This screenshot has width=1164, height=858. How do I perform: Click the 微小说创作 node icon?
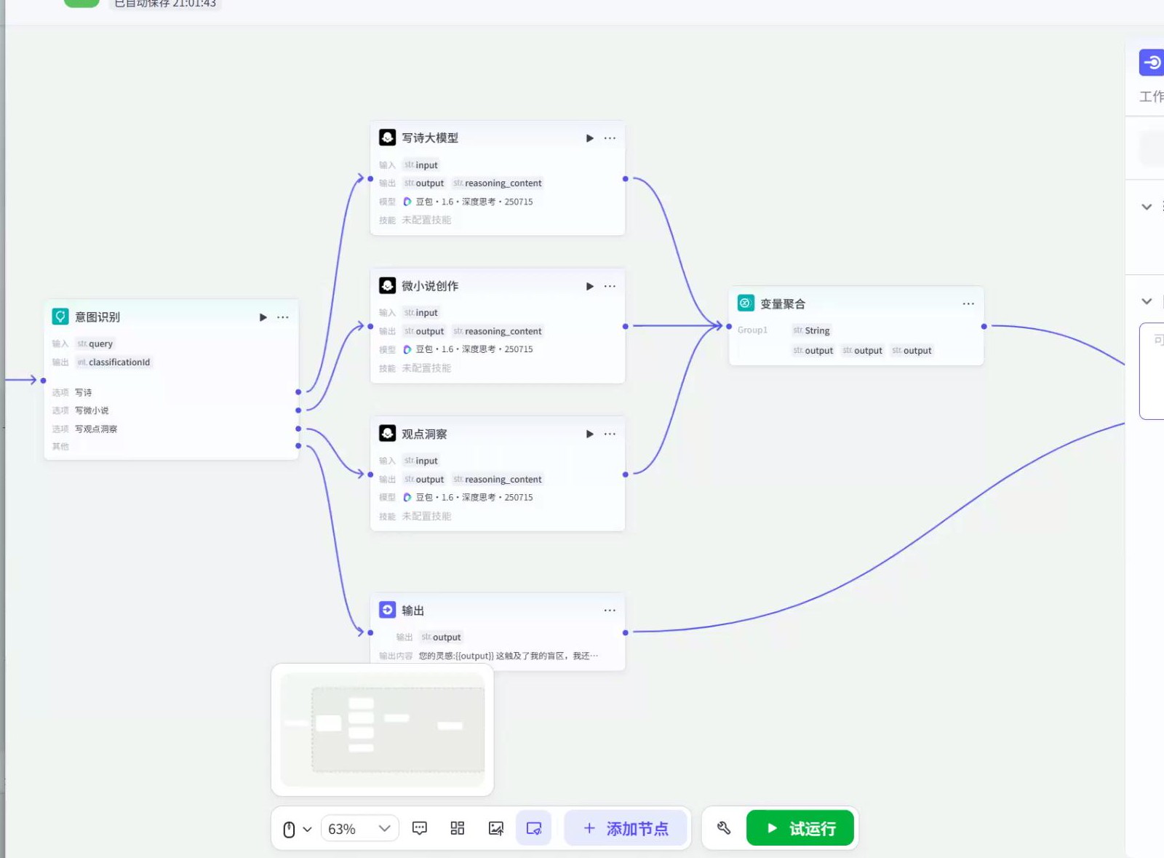point(388,285)
